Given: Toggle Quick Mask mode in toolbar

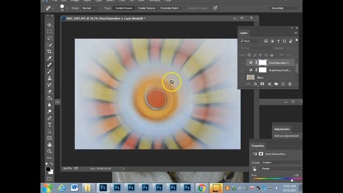Looking at the screenshot, I should 49,179.
